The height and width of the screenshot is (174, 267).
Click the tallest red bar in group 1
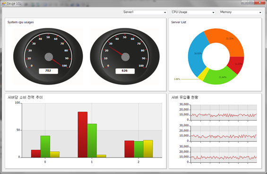[x=83, y=135]
